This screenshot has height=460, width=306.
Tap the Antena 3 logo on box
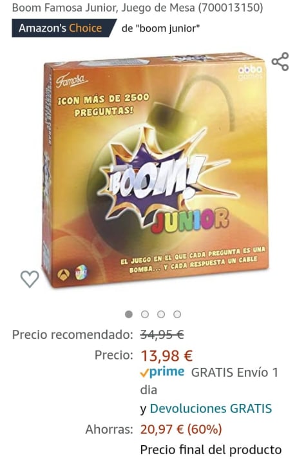pyautogui.click(x=63, y=274)
